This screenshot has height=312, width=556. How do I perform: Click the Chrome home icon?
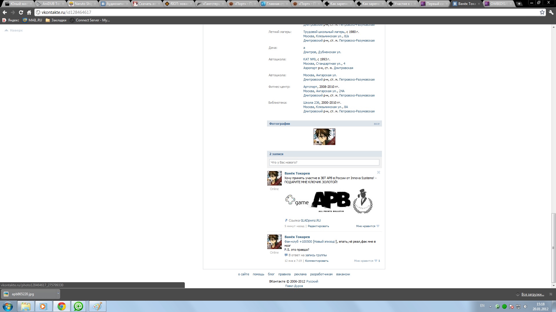point(29,12)
